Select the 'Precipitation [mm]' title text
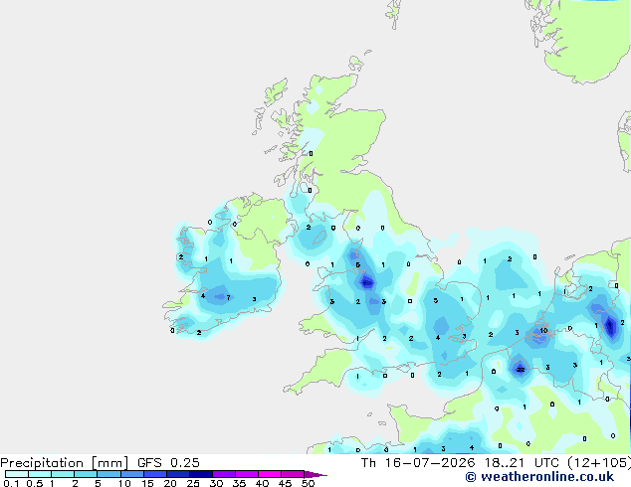 pyautogui.click(x=65, y=463)
